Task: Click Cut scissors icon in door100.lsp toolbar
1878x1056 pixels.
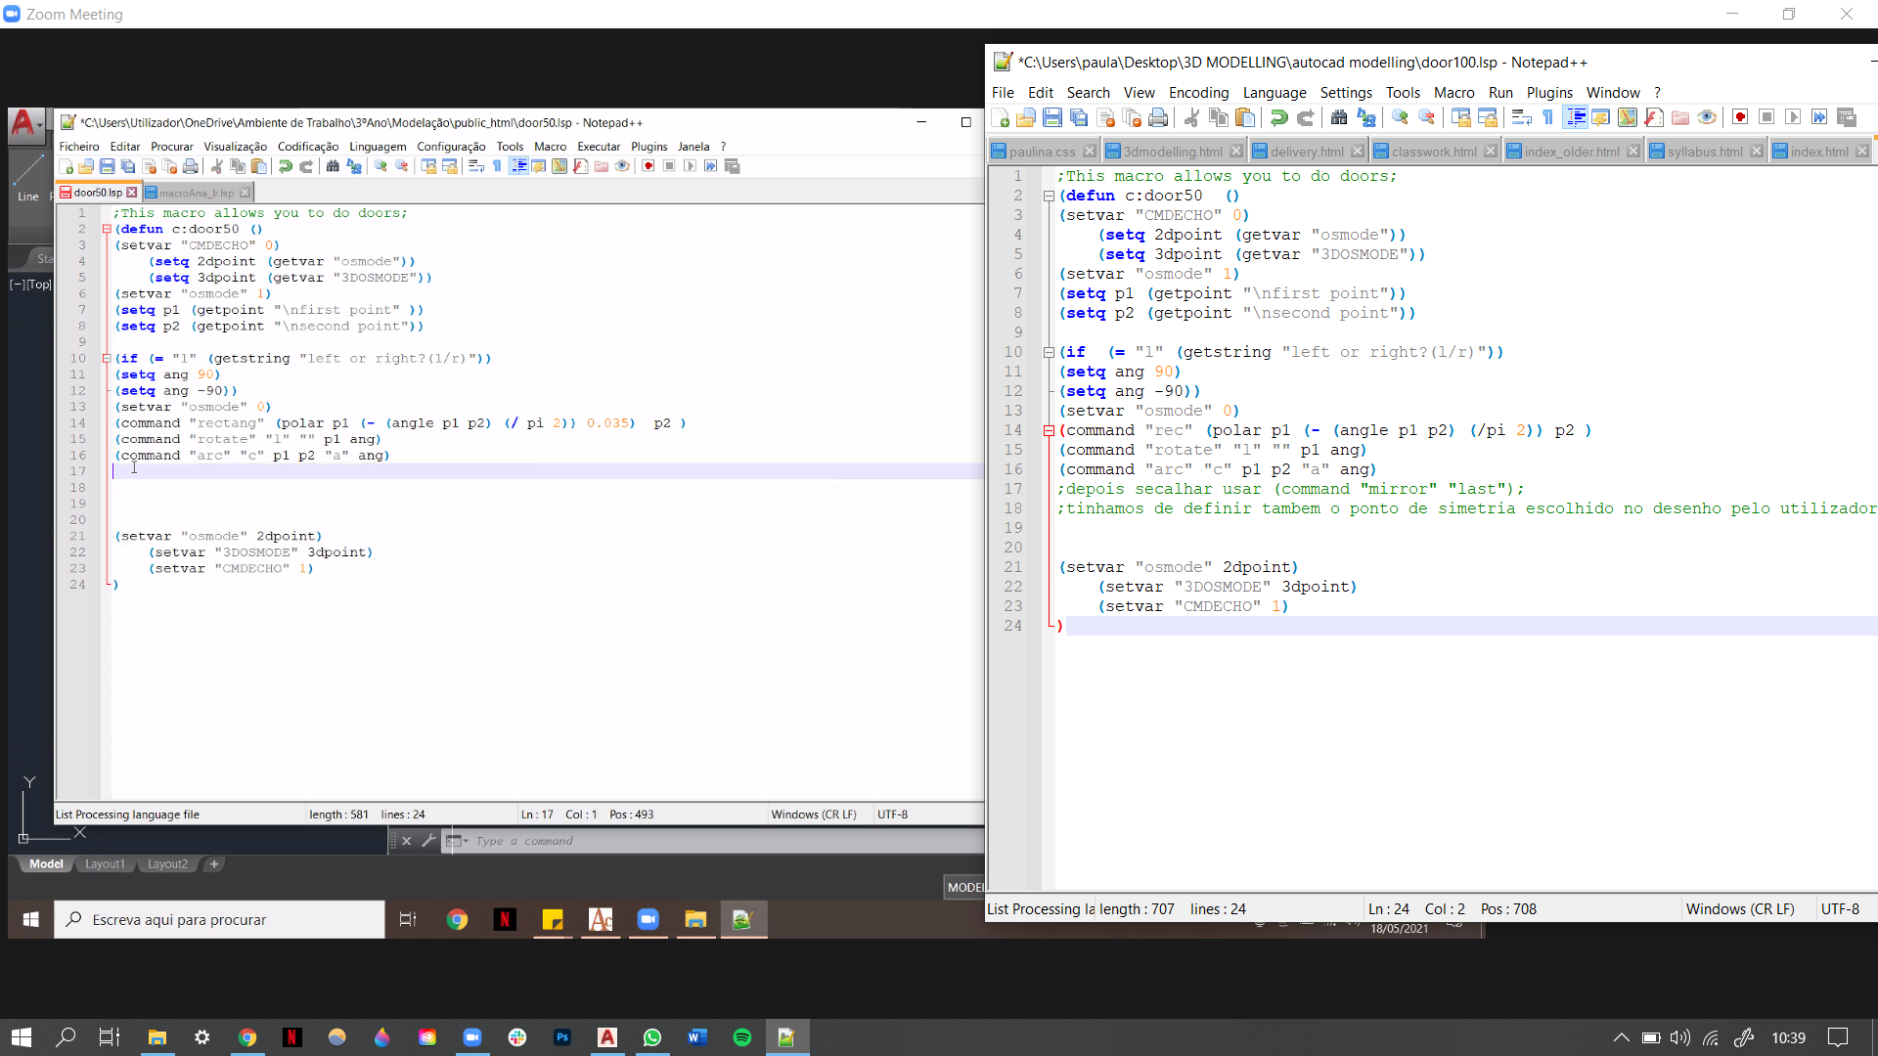Action: coord(1191,118)
